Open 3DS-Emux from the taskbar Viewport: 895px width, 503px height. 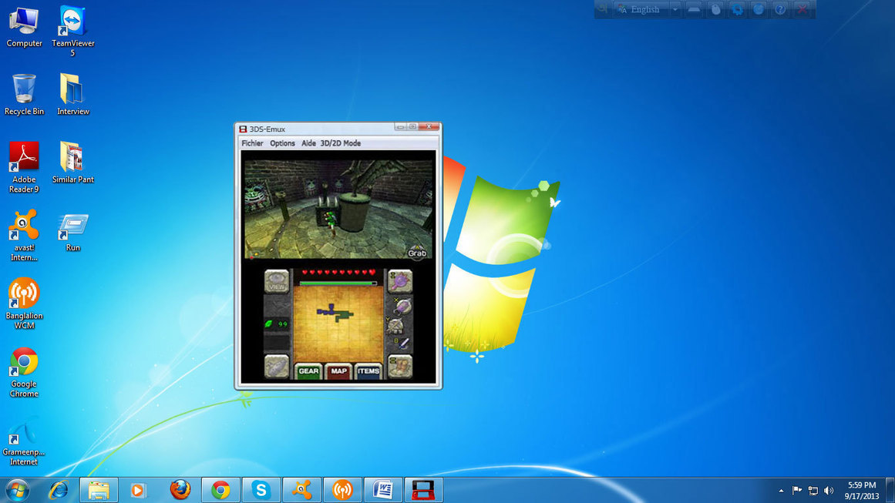tap(422, 490)
